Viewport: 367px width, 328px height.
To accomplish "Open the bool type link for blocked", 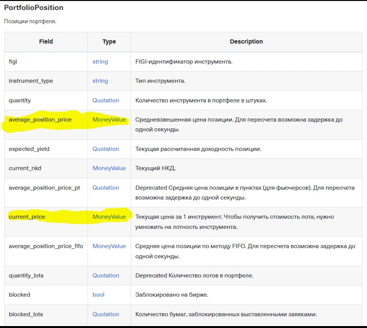I will click(x=99, y=294).
